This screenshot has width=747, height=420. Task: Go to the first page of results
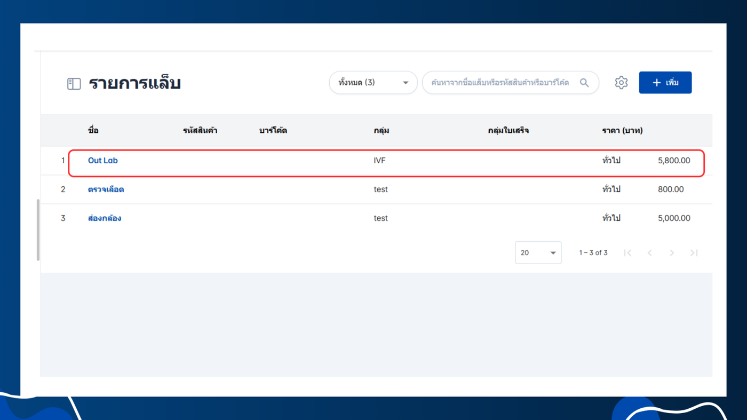627,252
